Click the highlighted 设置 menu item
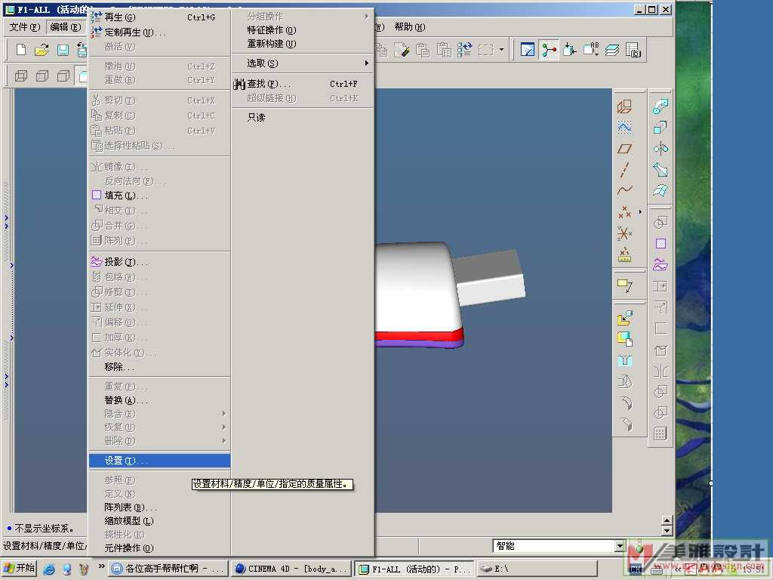 coord(159,461)
